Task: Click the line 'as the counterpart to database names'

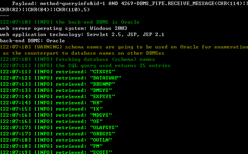Action: click(x=84, y=53)
